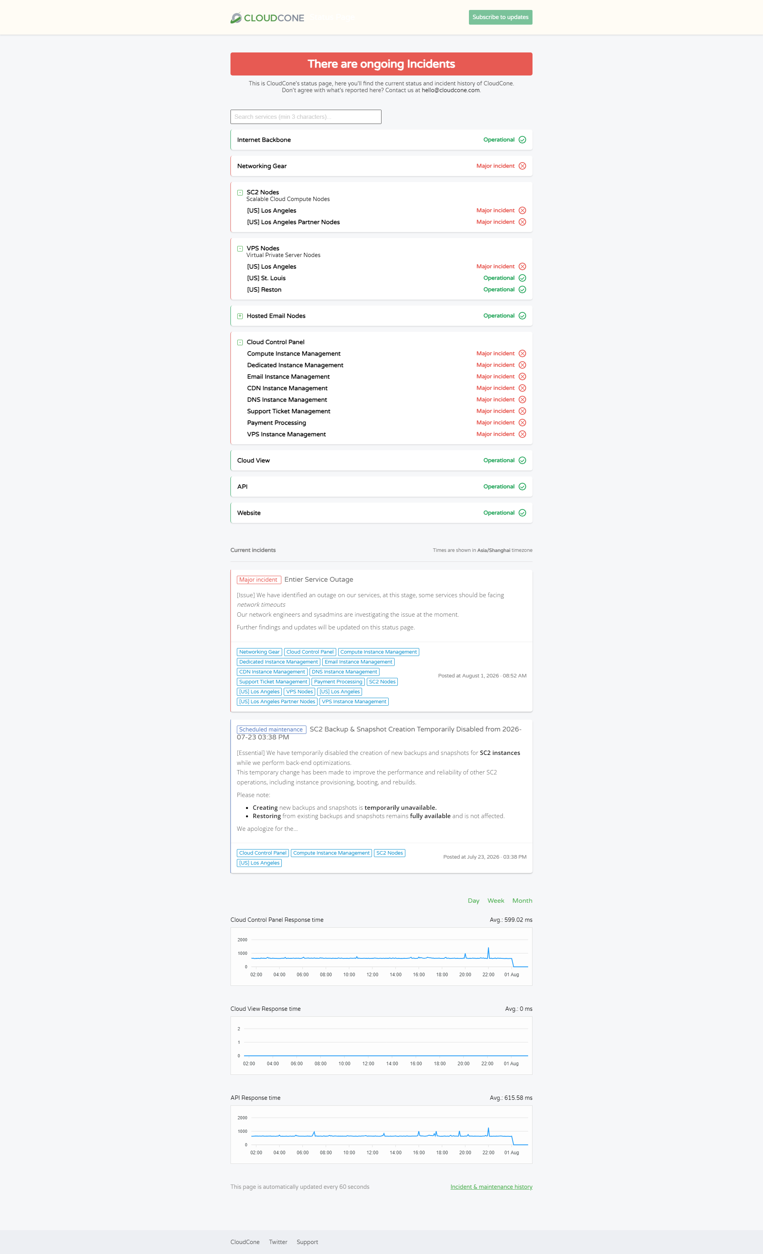
Task: Switch the graphs to Month view
Action: [x=522, y=900]
